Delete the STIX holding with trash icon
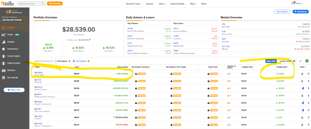The height and width of the screenshot is (129, 311). tap(309, 81)
